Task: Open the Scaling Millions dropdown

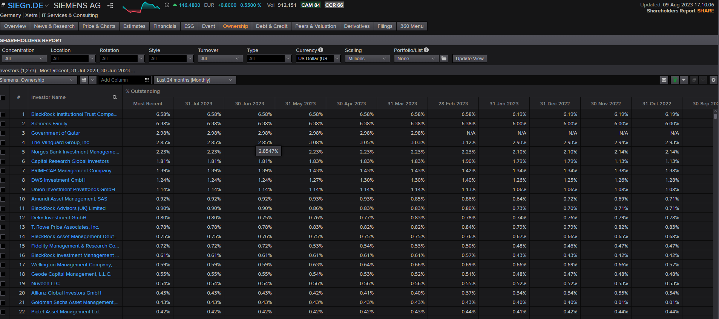Action: coord(367,58)
